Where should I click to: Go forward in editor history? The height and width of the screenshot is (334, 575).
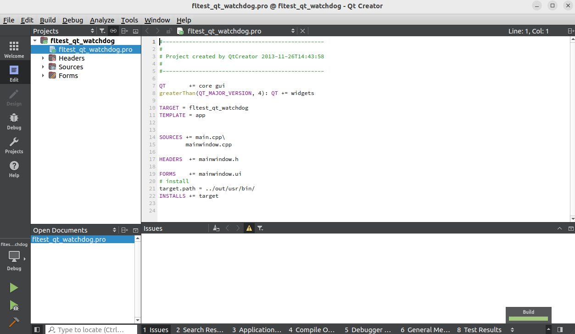158,31
